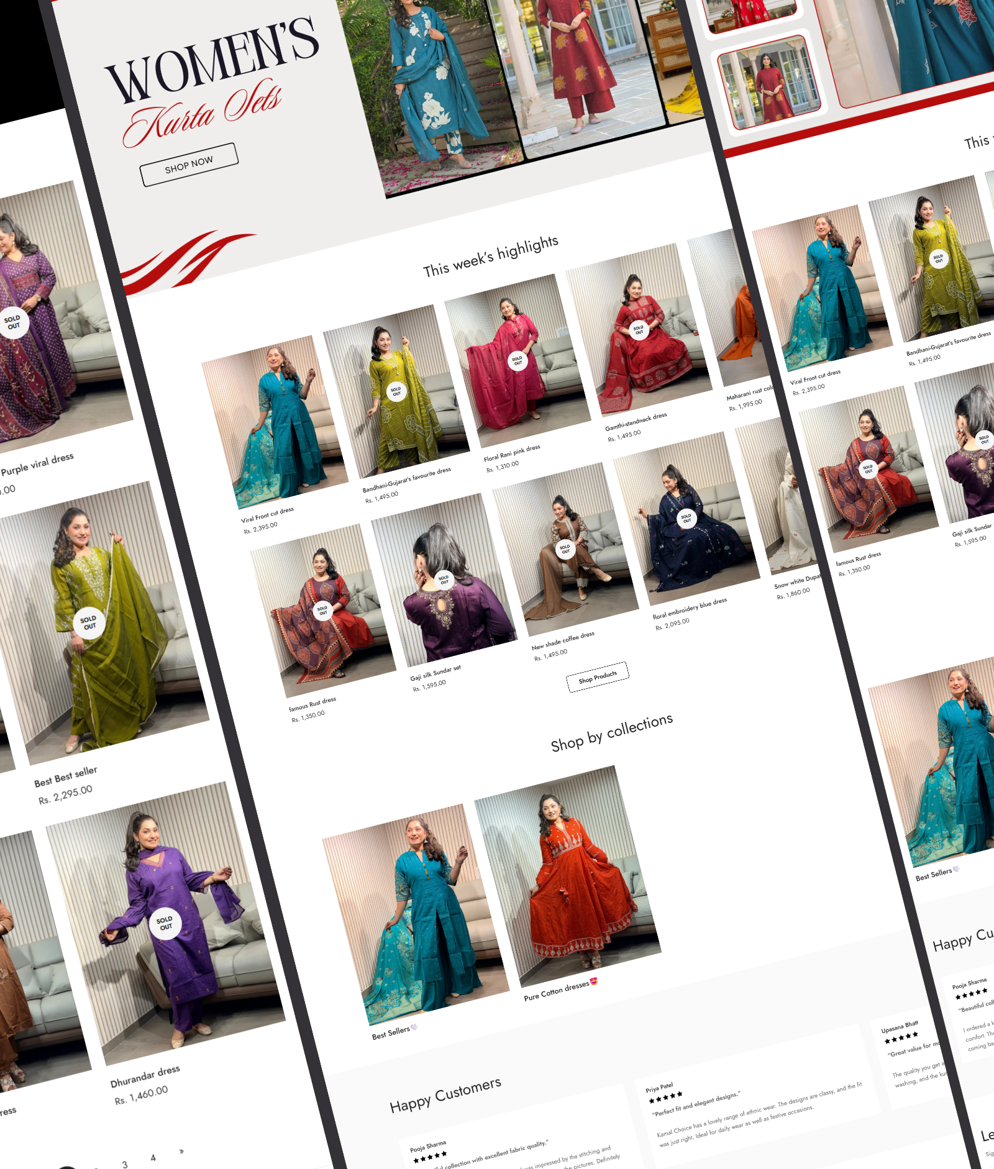
Task: Open the New shade coffee dress photo
Action: (x=565, y=550)
